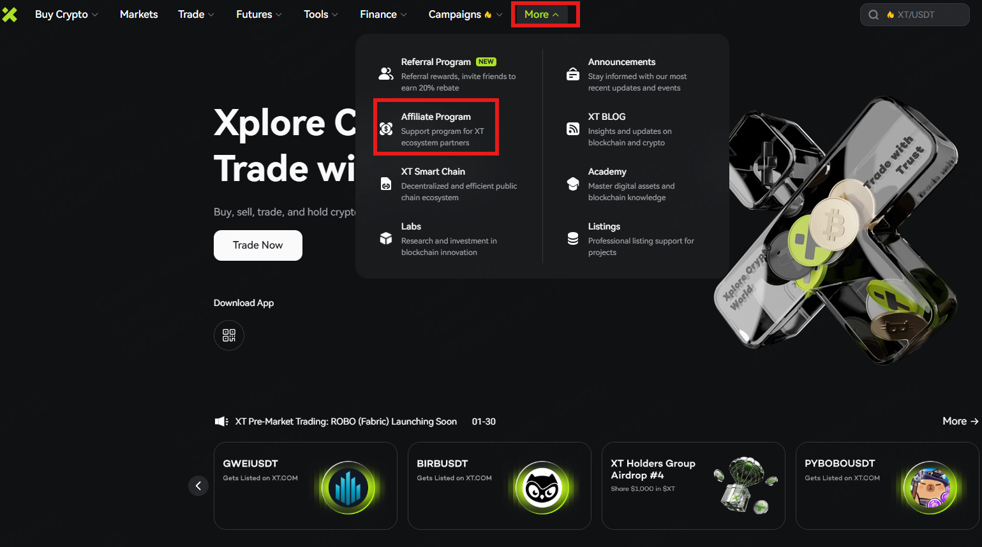The image size is (982, 547).
Task: Open Announcements from the More menu
Action: click(621, 62)
